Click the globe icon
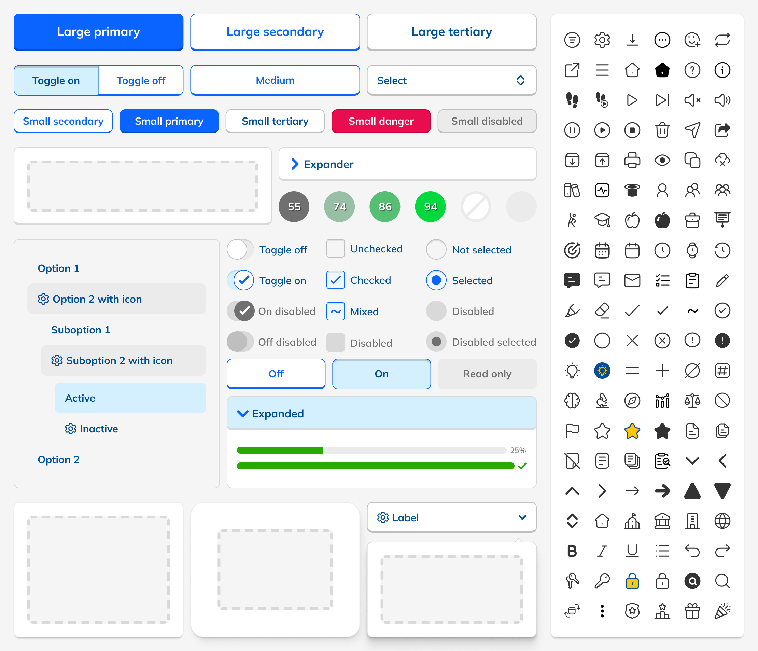 click(x=722, y=521)
